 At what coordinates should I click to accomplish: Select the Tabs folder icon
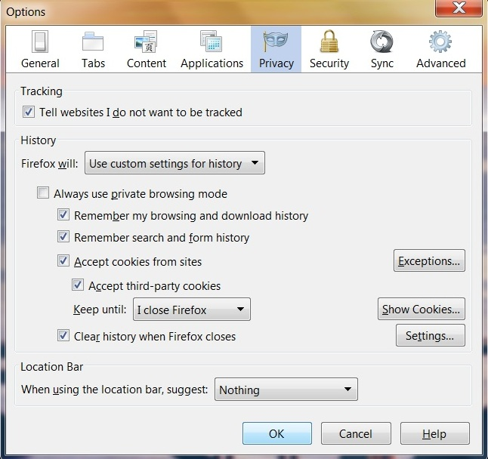point(93,42)
